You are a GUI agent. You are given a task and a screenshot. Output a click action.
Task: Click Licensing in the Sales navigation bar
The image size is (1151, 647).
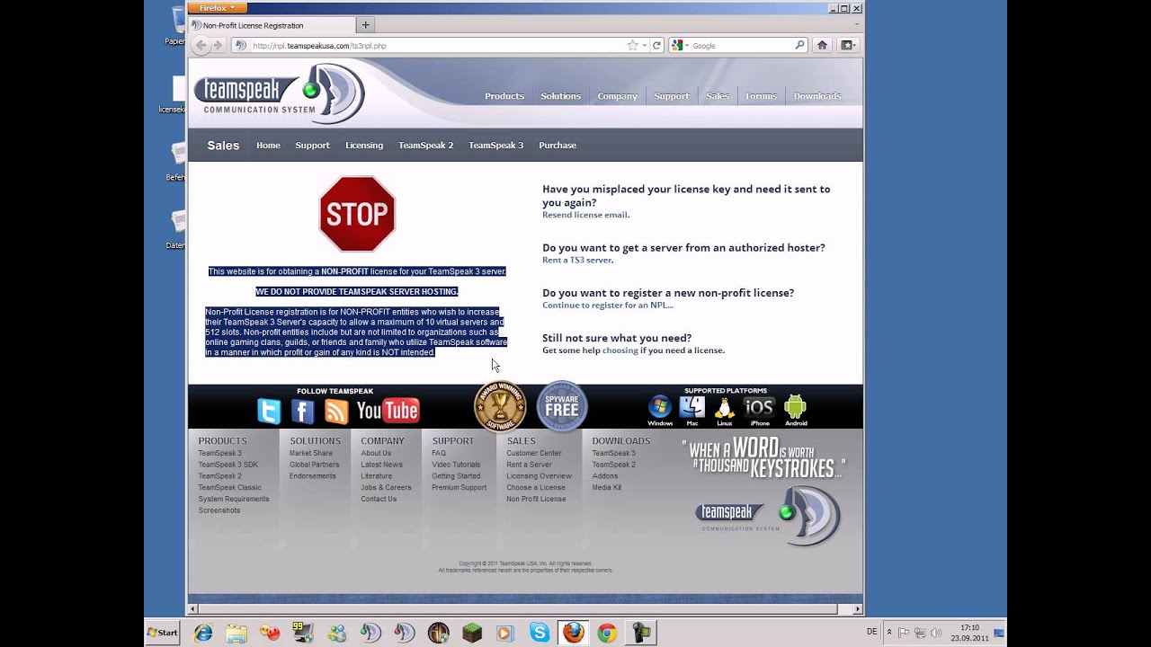(x=364, y=146)
